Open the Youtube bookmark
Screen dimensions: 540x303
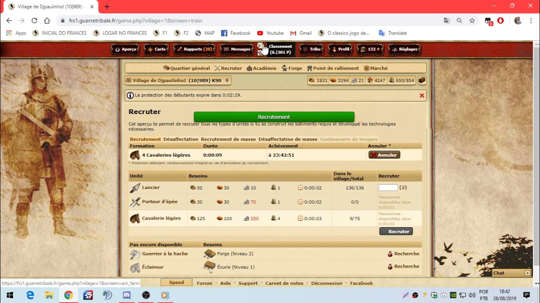click(270, 33)
